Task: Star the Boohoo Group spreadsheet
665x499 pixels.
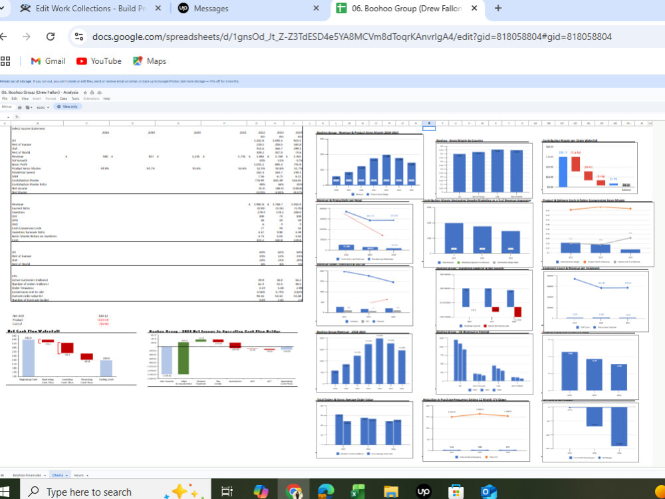Action: tap(85, 92)
